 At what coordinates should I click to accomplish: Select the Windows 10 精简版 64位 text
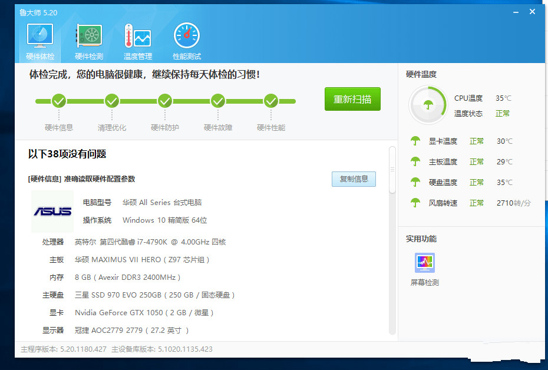point(164,220)
